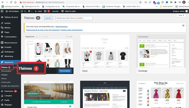The image size is (189, 108).
Task: Open the Flat Shop lite theme thumbnail
Action: [161, 94]
